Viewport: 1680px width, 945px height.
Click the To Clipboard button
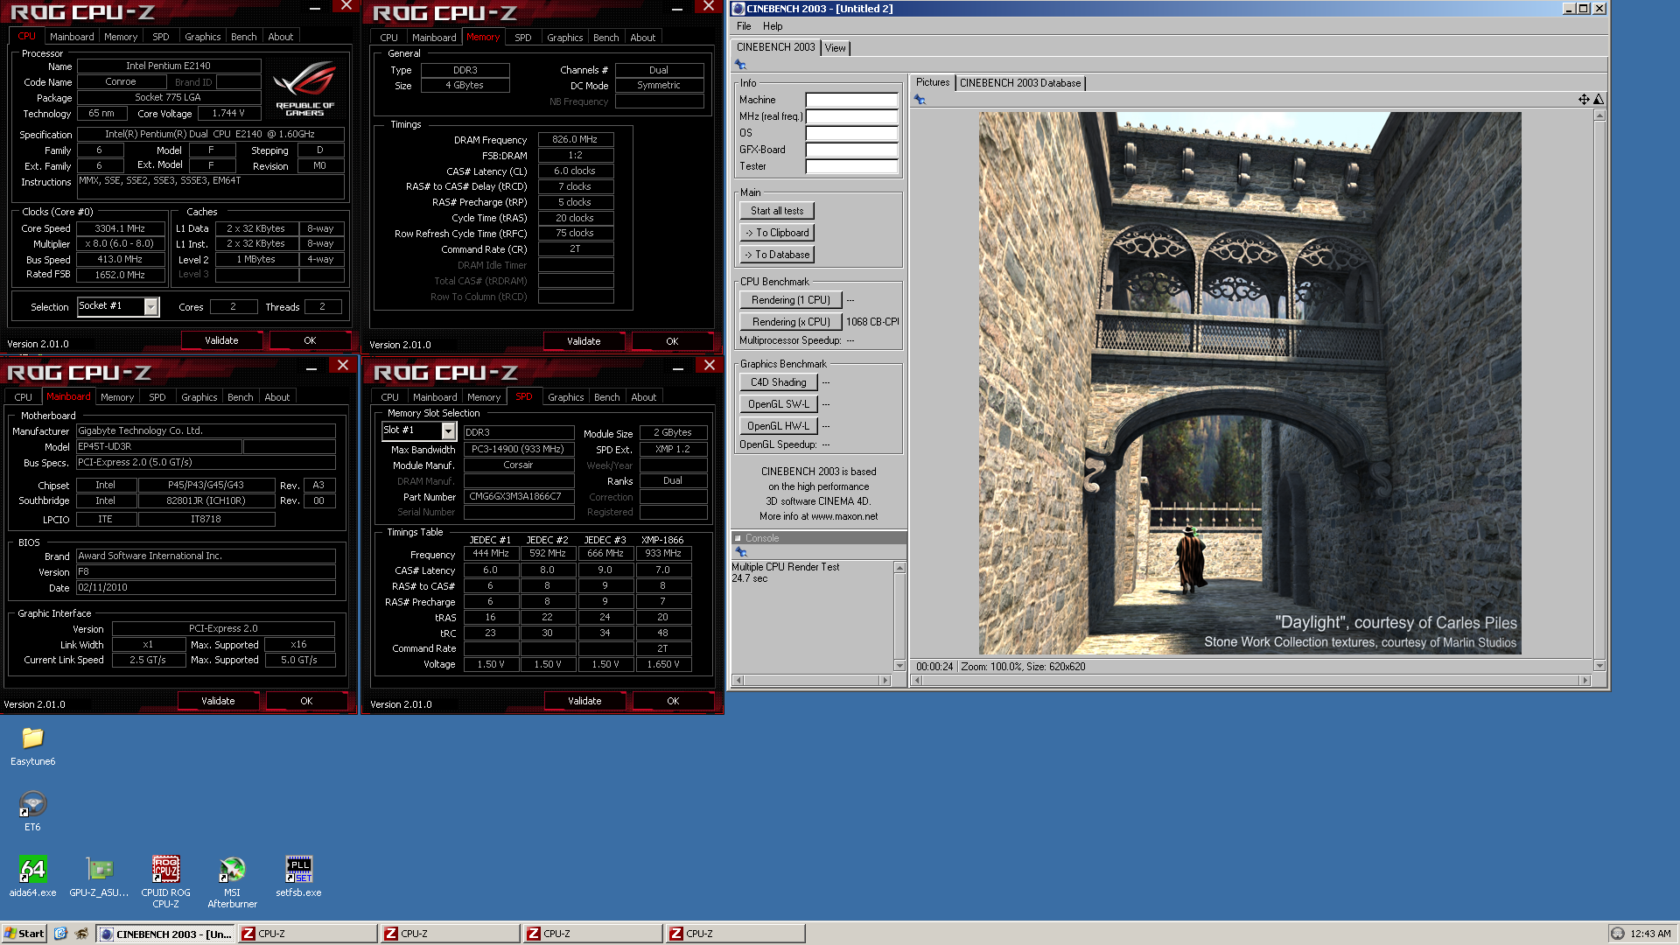coord(777,233)
